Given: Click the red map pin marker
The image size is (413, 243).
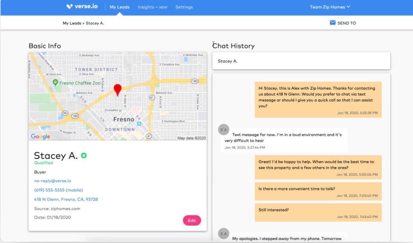Looking at the screenshot, I should 117,90.
